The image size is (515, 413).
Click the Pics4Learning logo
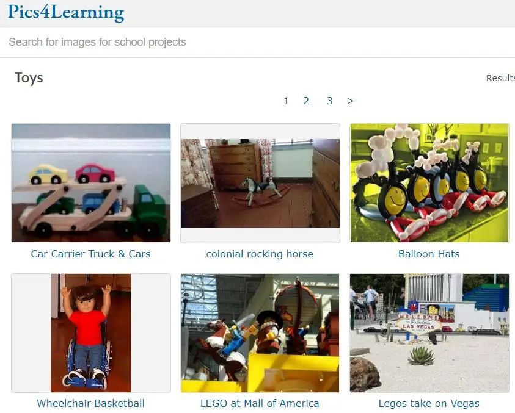tap(66, 13)
